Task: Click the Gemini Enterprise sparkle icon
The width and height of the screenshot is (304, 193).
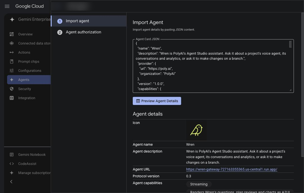Action: pyautogui.click(x=12, y=19)
